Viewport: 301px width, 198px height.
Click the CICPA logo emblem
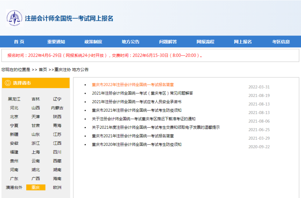(14, 18)
